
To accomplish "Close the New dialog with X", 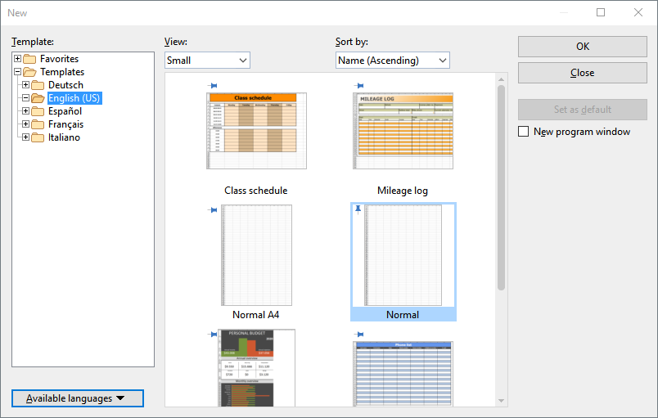I will point(638,12).
